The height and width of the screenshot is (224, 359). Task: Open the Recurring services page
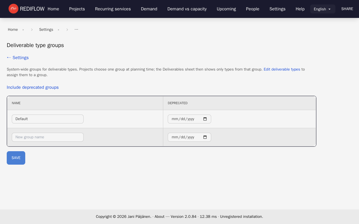point(113,9)
